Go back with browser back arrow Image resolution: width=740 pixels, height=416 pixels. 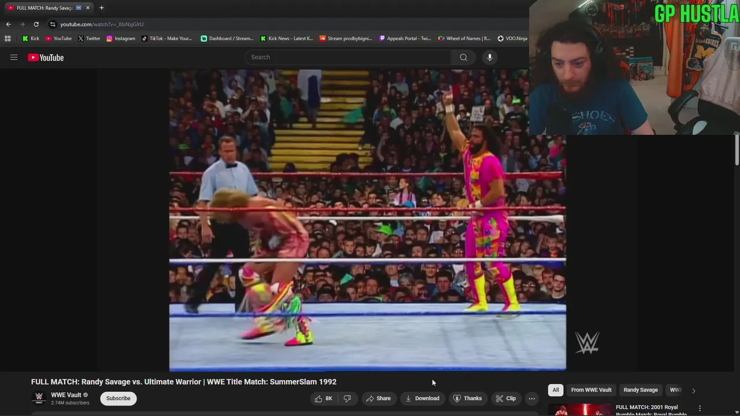click(x=8, y=24)
